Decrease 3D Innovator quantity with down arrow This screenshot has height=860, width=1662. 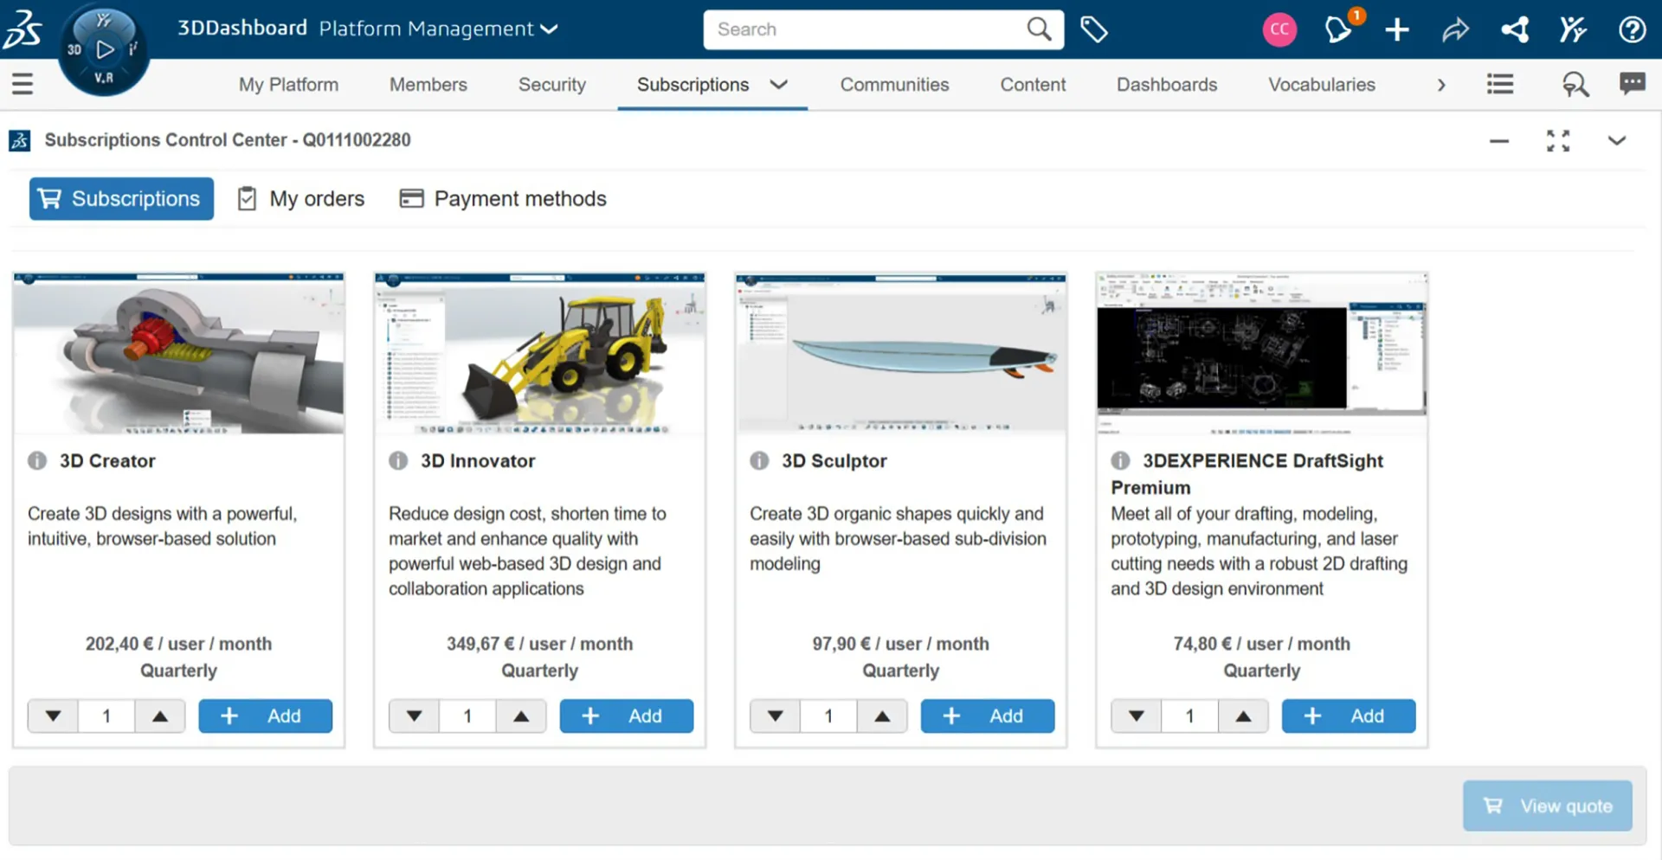(414, 716)
